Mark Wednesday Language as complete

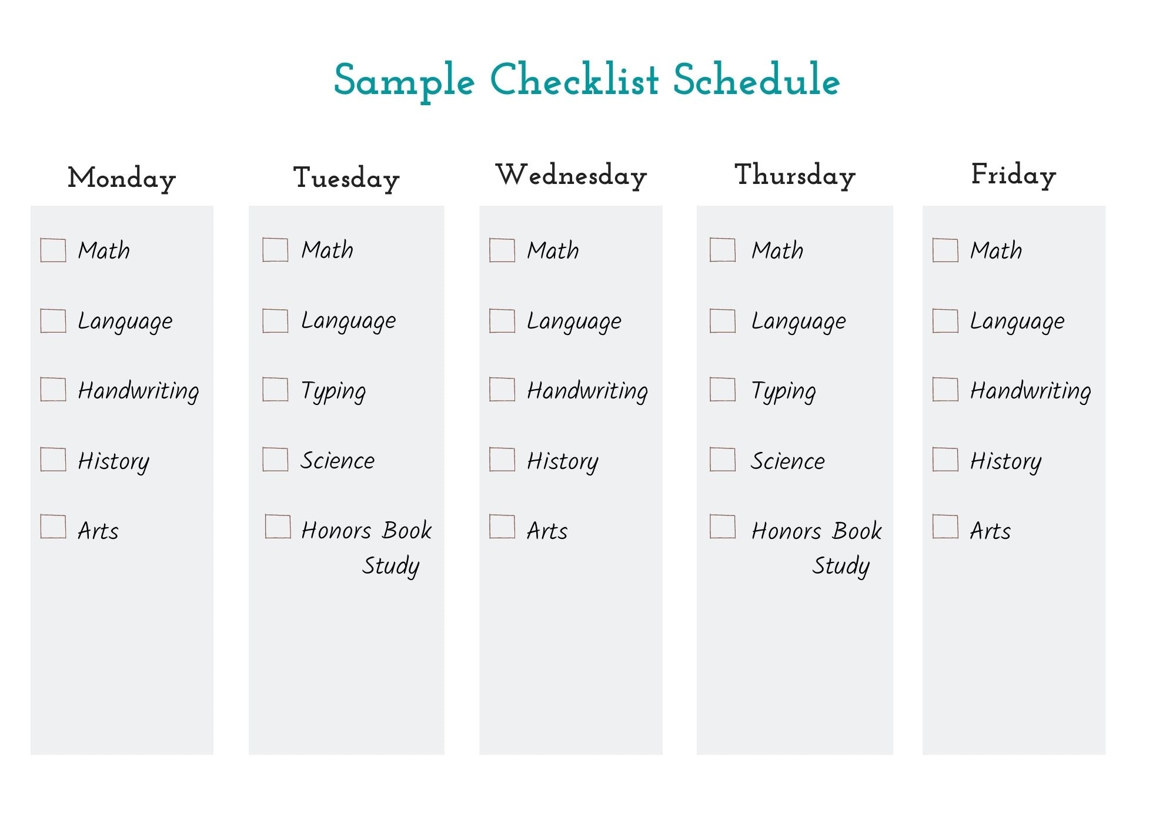pyautogui.click(x=502, y=321)
